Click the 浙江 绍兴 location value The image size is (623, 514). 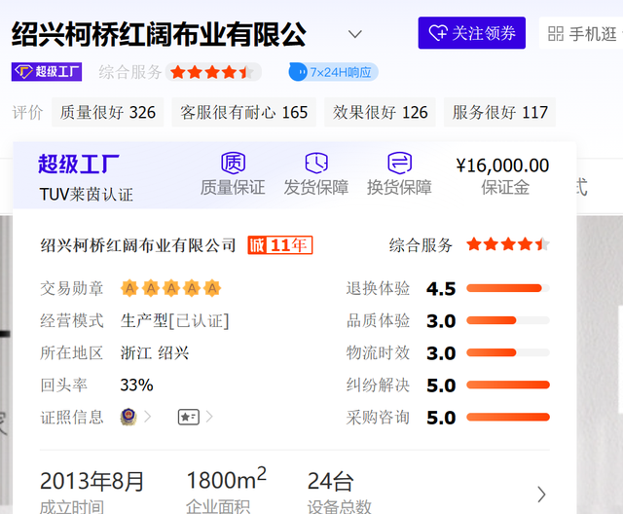pos(155,353)
